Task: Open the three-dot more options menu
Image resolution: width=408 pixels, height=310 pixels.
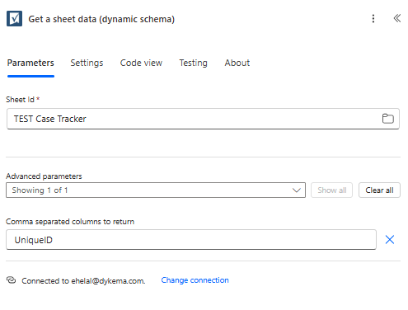Action: point(373,19)
